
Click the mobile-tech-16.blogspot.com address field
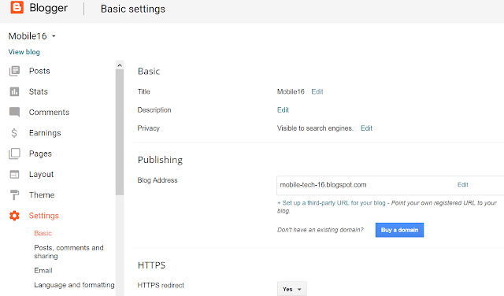391,185
